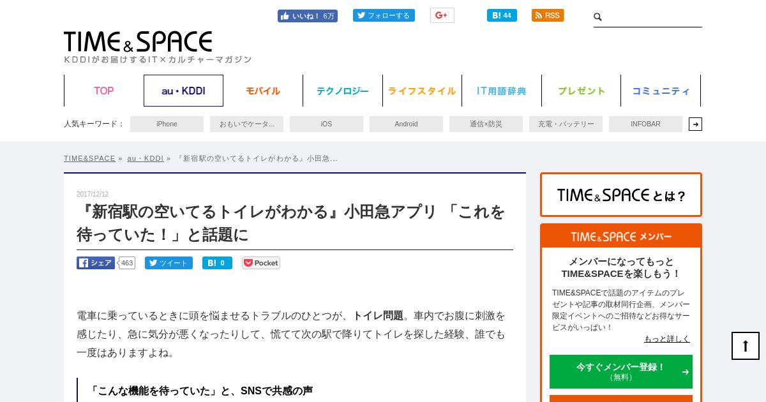Click the back-to-top arrow button
766x402 pixels.
(746, 346)
